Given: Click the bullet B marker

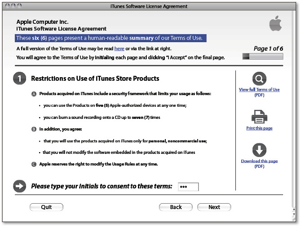Looking at the screenshot, I should [x=34, y=129].
